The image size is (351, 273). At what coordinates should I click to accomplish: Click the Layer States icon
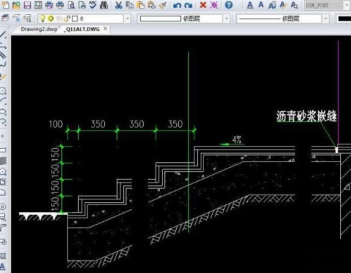tap(16, 18)
